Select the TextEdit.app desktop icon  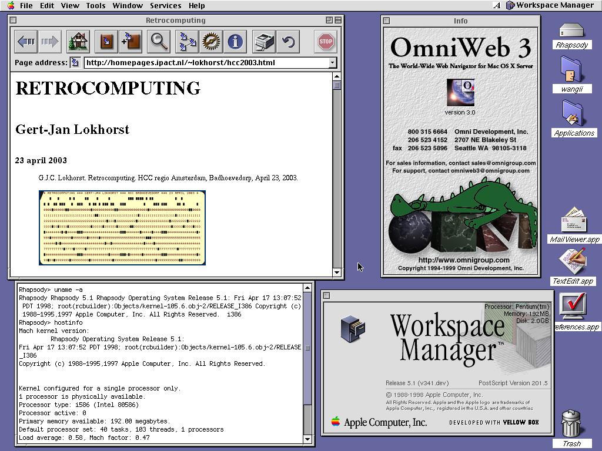click(573, 261)
